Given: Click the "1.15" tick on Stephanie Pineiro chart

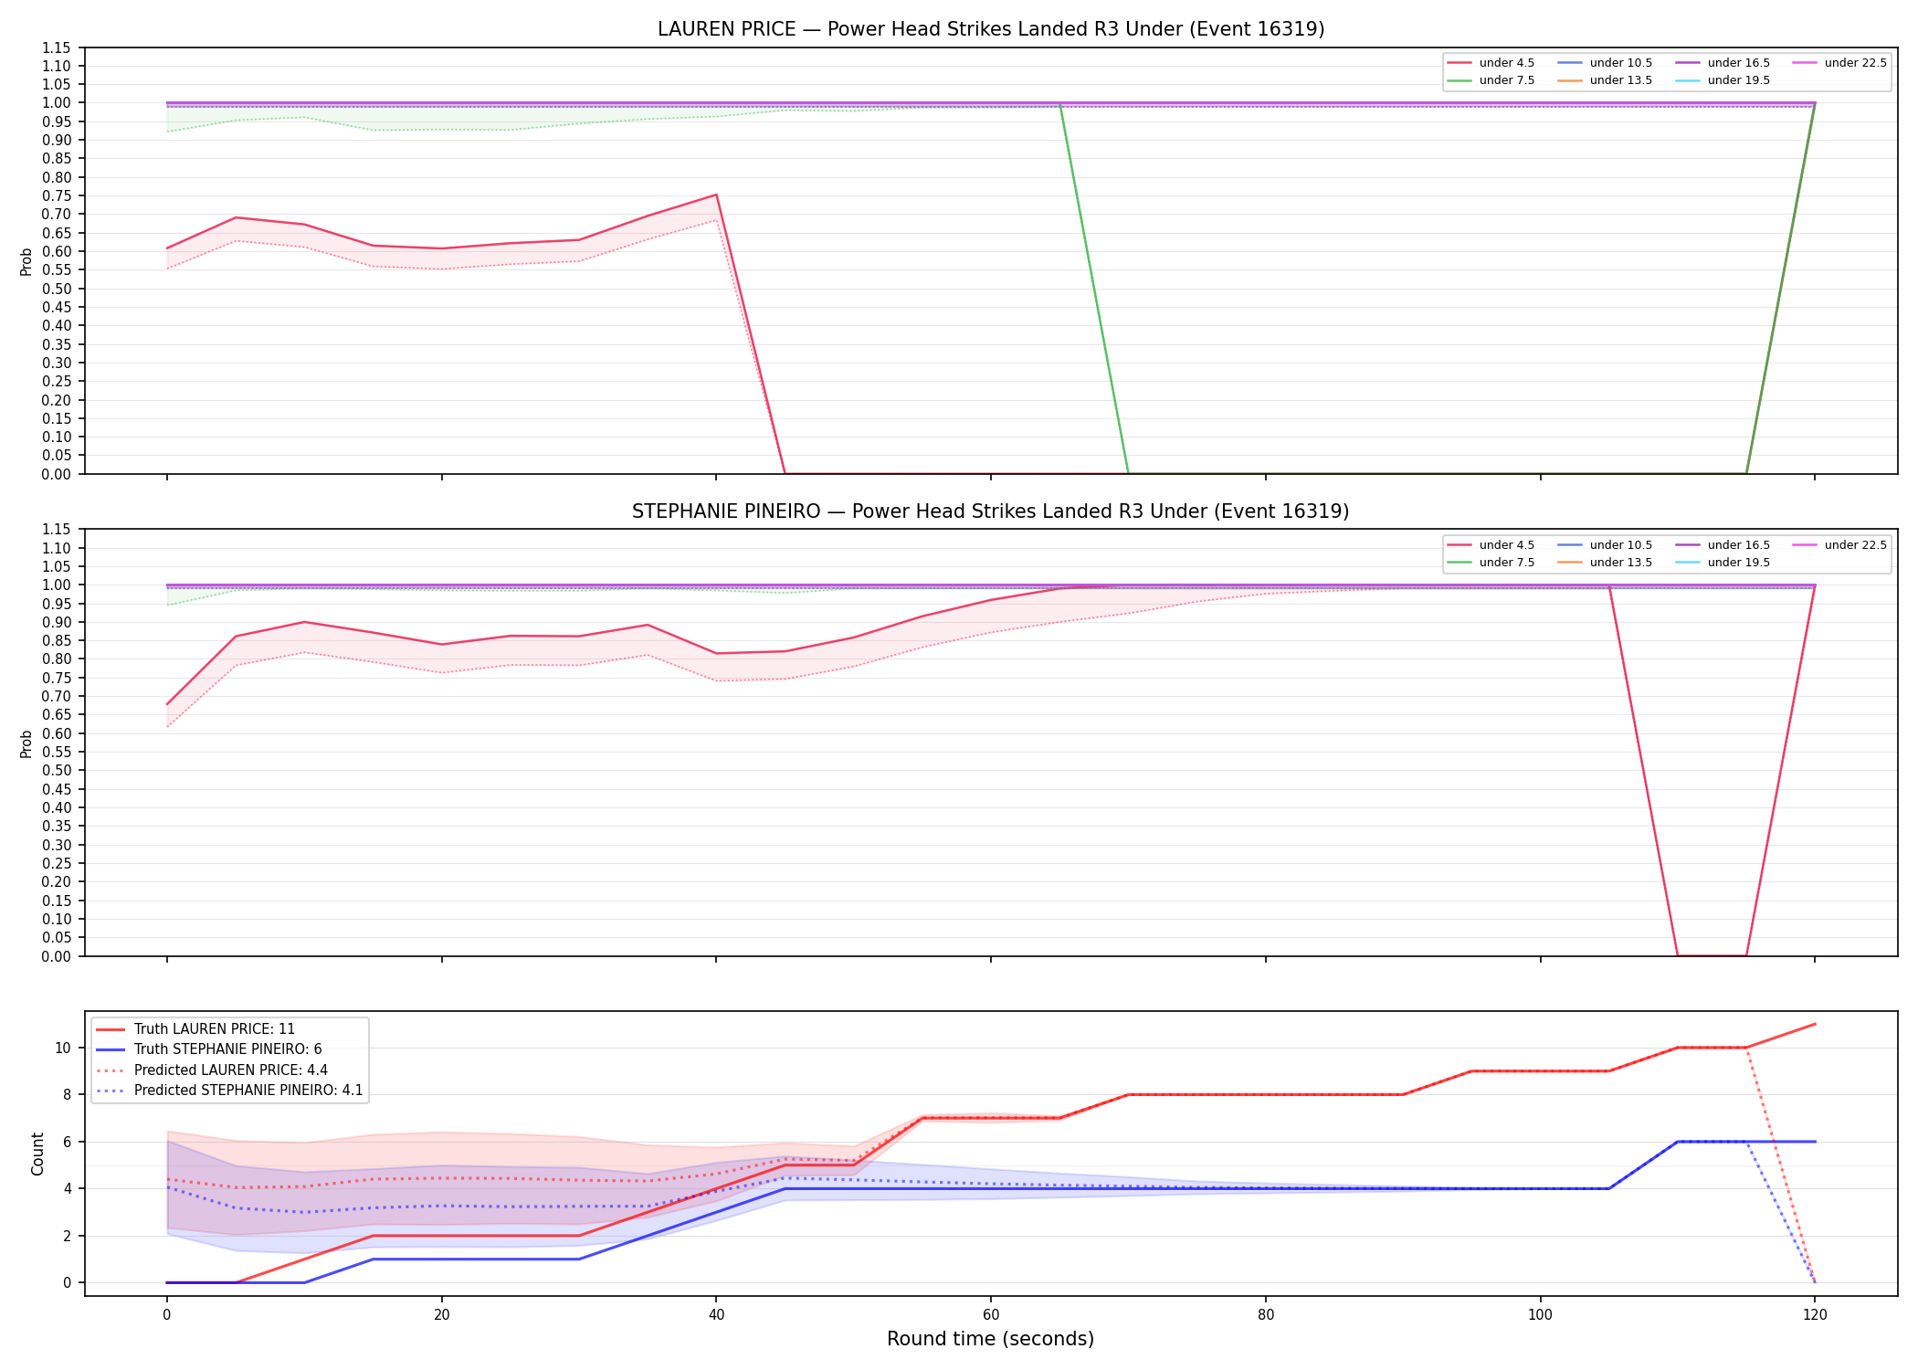Looking at the screenshot, I should (x=57, y=530).
